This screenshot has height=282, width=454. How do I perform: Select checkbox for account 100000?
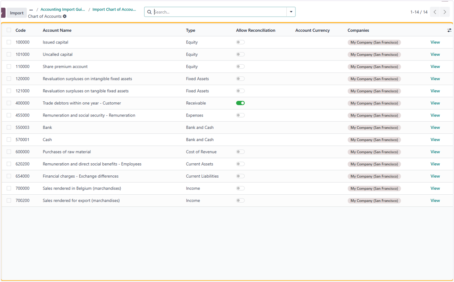point(9,42)
